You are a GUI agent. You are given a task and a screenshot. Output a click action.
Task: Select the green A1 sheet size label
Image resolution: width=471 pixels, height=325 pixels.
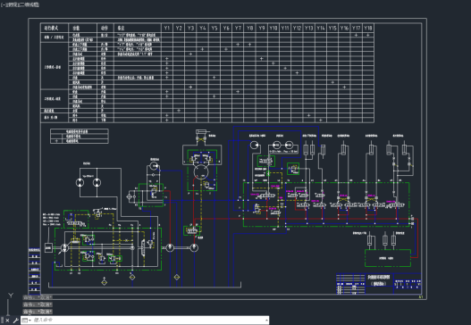click(421, 297)
